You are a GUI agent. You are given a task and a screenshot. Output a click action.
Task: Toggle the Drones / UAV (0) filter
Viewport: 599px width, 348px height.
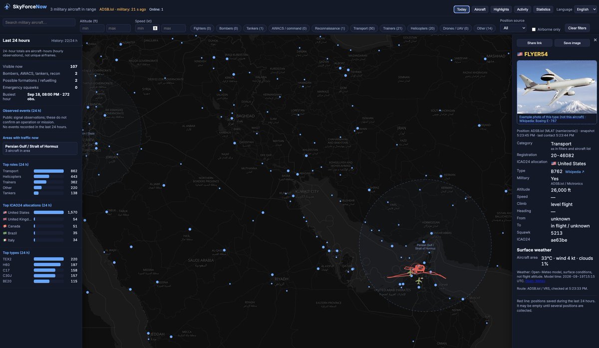456,28
